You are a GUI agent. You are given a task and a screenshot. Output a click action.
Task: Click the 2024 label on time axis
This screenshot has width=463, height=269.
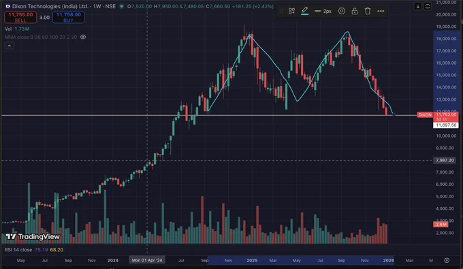113,260
